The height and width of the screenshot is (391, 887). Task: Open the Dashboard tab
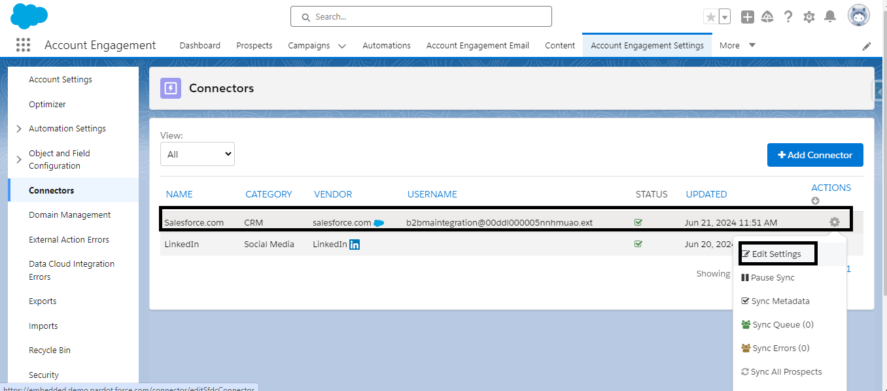[200, 46]
